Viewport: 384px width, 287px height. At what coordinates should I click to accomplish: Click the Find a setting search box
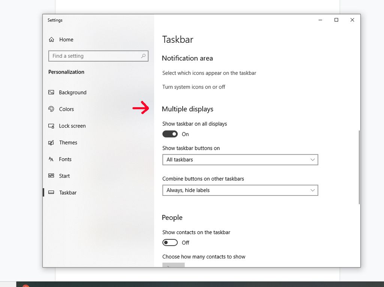98,56
